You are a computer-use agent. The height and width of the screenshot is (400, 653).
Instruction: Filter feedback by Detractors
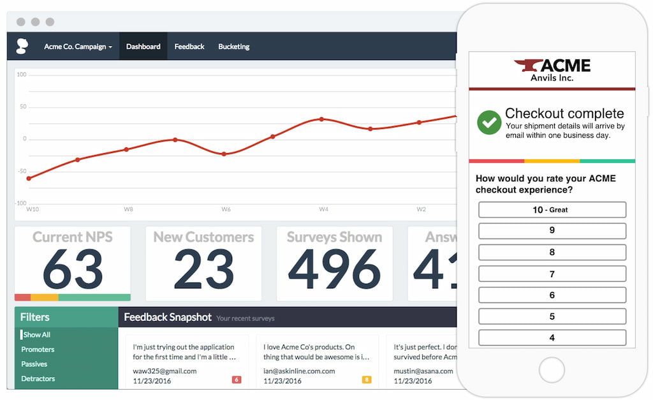[x=38, y=378]
